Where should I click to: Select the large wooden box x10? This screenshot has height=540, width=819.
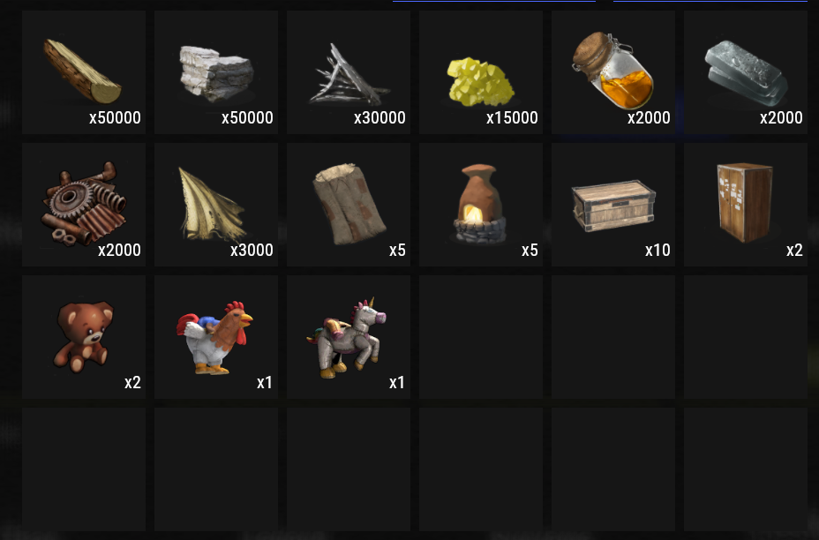[x=613, y=205]
